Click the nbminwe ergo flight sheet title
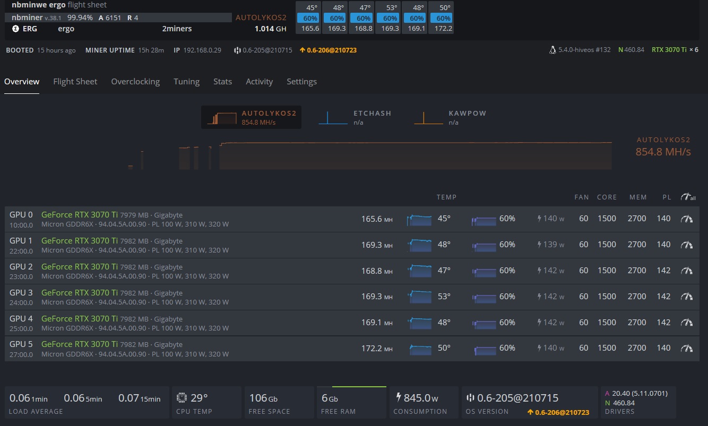 click(x=59, y=5)
